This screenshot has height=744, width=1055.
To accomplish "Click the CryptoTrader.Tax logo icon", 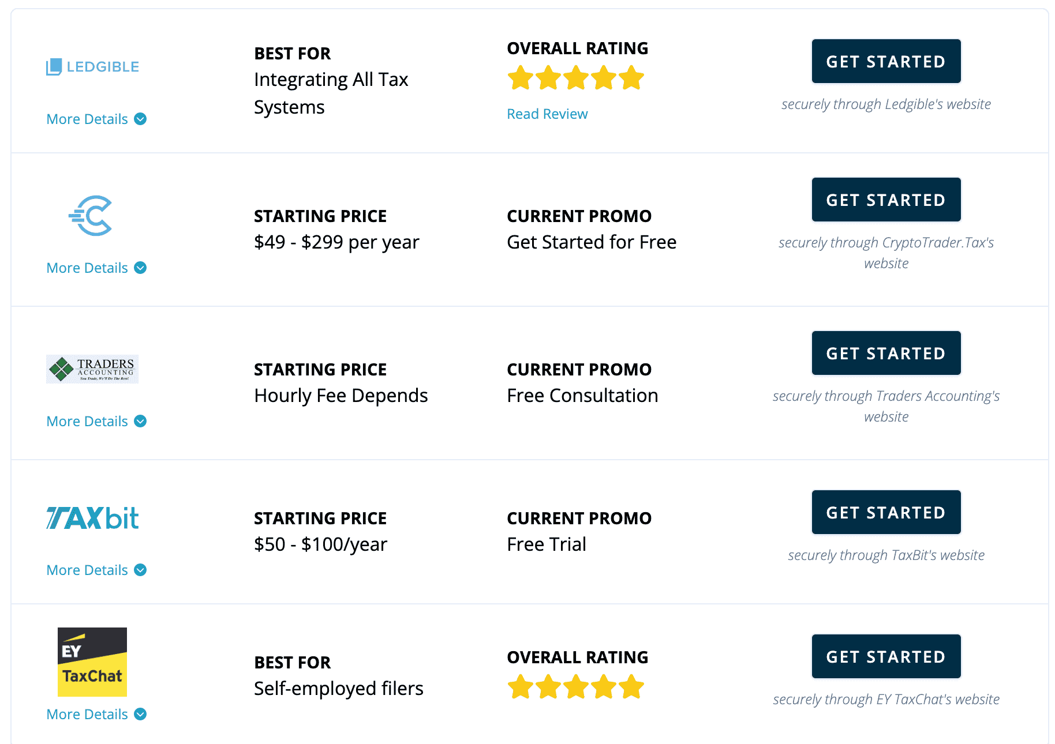I will click(x=91, y=216).
